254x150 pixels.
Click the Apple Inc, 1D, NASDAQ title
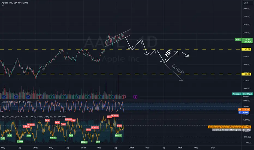click(x=15, y=3)
